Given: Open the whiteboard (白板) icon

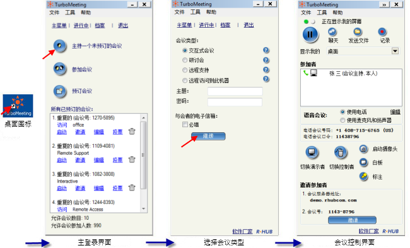Looking at the screenshot, I should pyautogui.click(x=363, y=162).
